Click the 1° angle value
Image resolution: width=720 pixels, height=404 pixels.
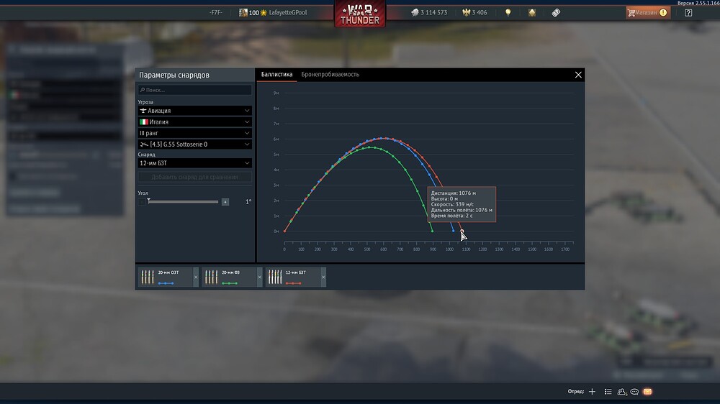248,202
